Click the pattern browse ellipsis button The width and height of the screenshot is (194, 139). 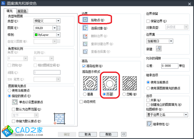click(59, 28)
